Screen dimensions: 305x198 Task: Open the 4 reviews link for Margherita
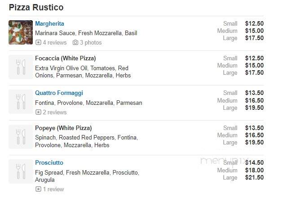click(55, 42)
